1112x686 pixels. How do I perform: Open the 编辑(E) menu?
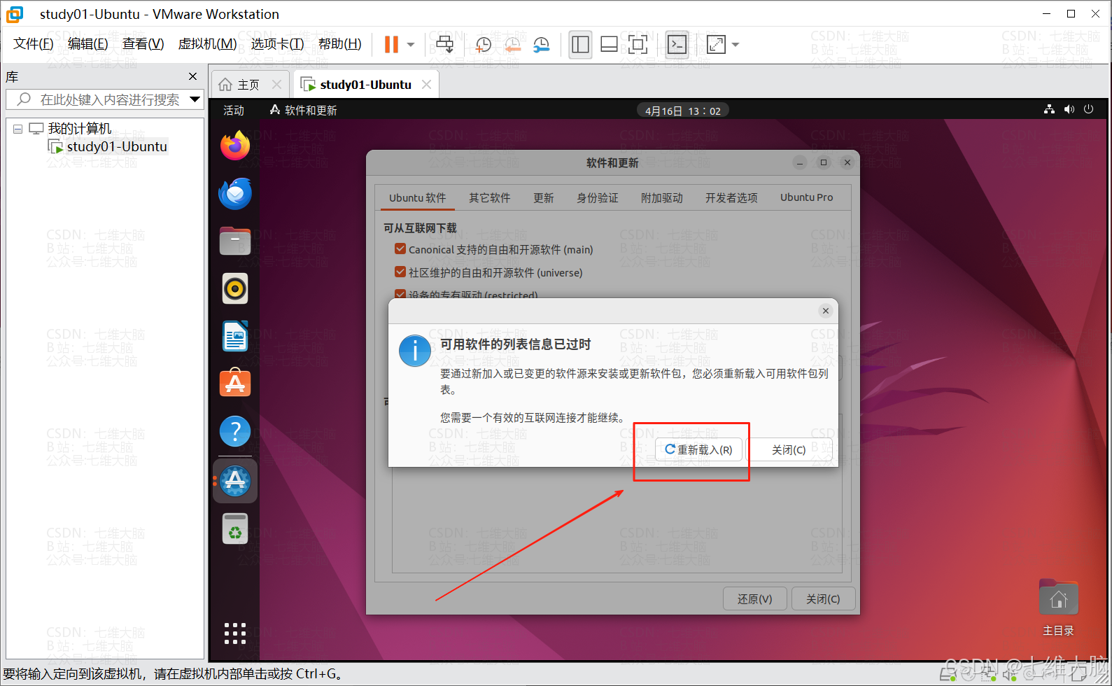pyautogui.click(x=87, y=44)
